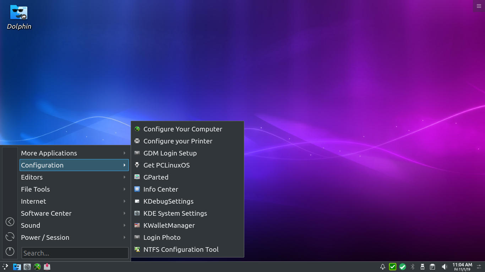This screenshot has height=272, width=485.
Task: Launch Configure your Printer
Action: point(187,141)
